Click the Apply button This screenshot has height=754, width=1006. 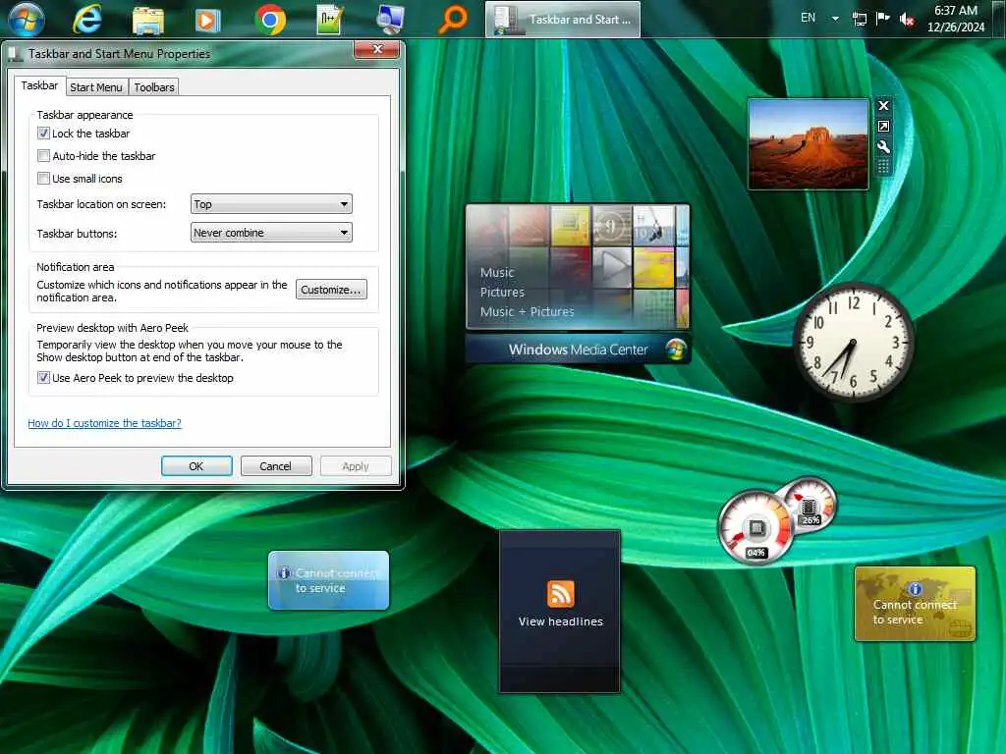(x=356, y=466)
